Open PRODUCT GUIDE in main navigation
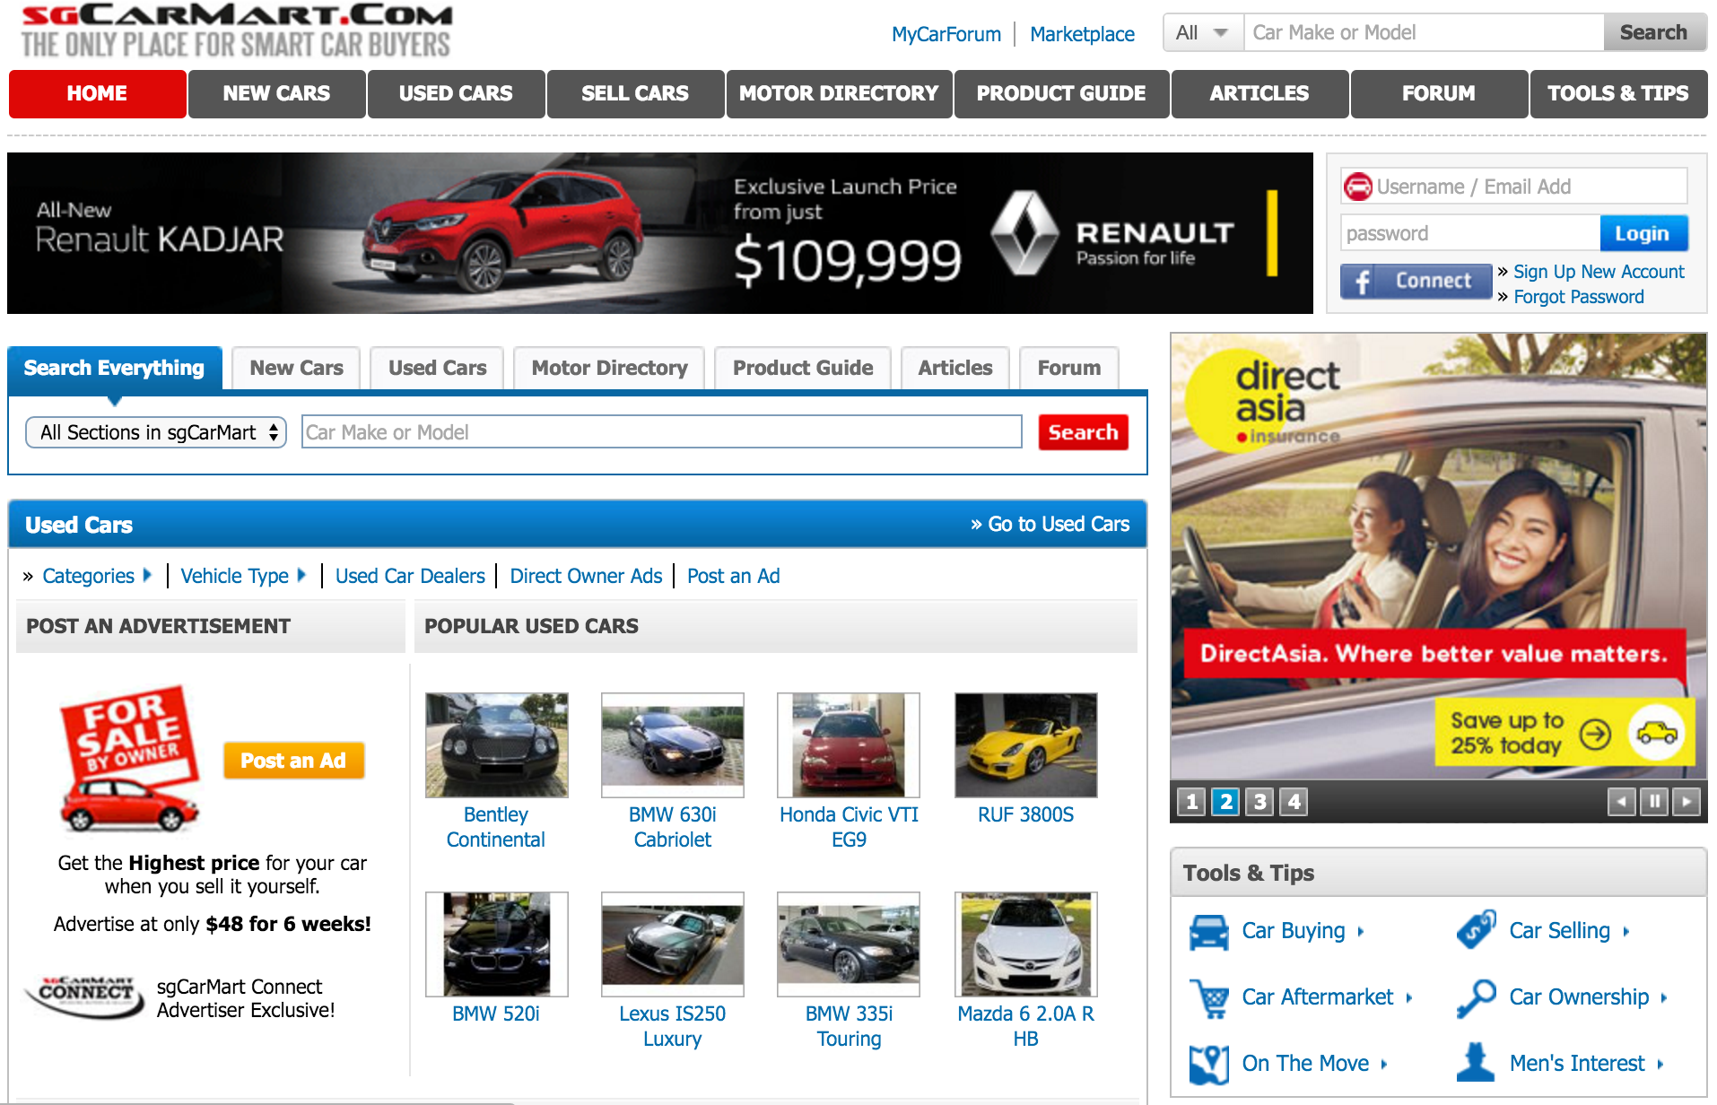 click(1062, 94)
